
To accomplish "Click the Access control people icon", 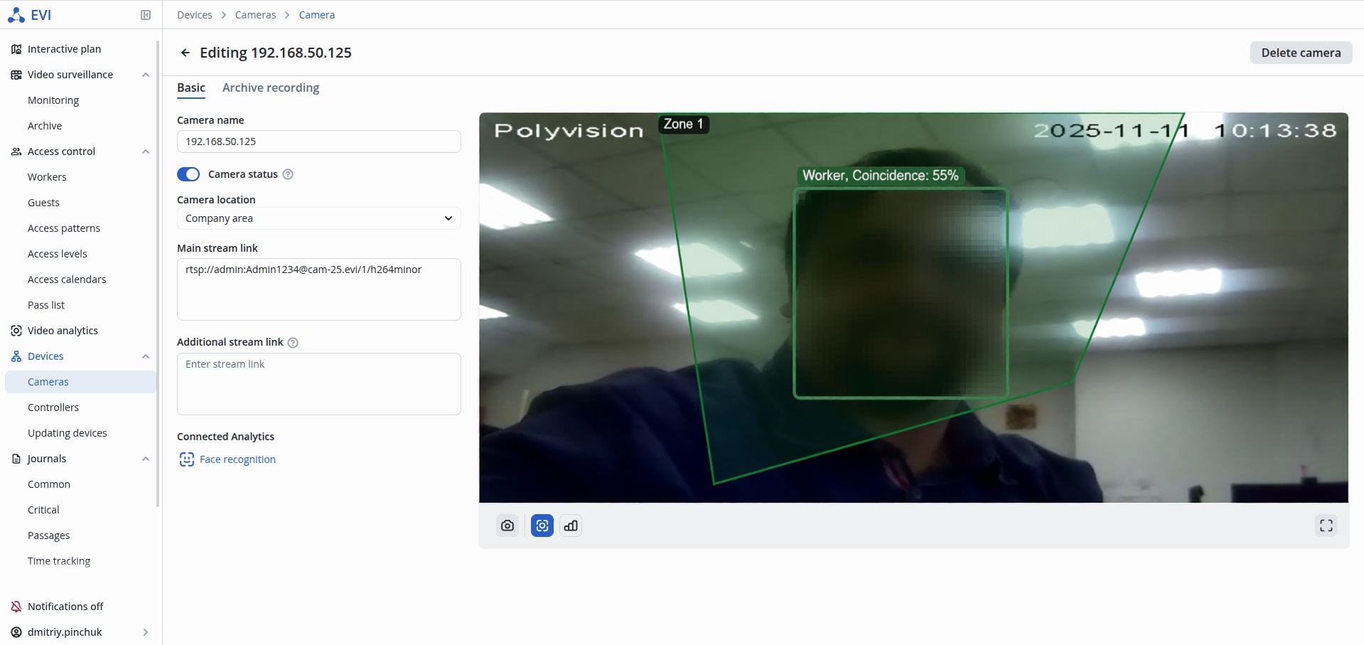I will pyautogui.click(x=16, y=151).
